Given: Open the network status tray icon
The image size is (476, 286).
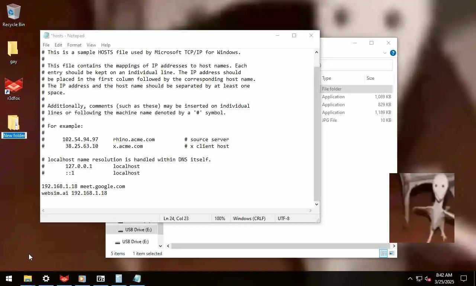Looking at the screenshot, I should [419, 279].
